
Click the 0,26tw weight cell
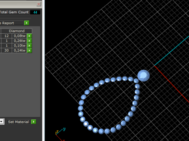click(20, 41)
